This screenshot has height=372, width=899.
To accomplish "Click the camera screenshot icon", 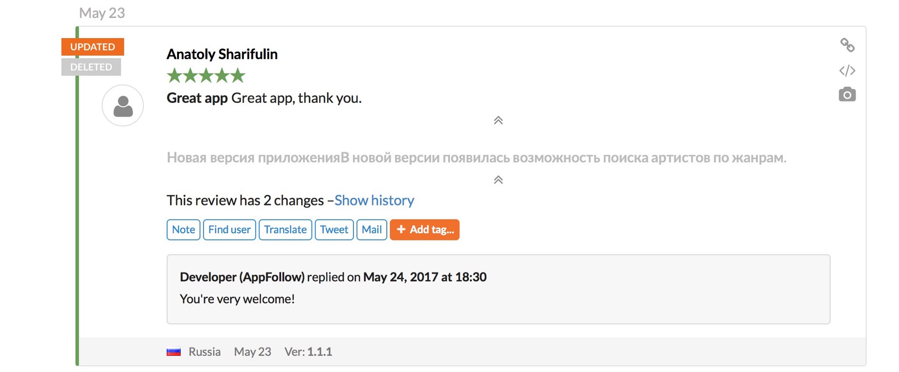I will pyautogui.click(x=847, y=95).
